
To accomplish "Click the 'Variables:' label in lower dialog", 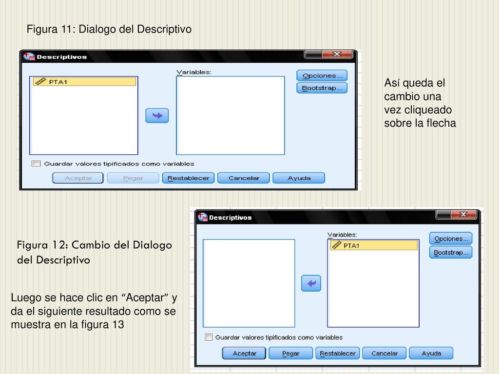I will [x=342, y=235].
